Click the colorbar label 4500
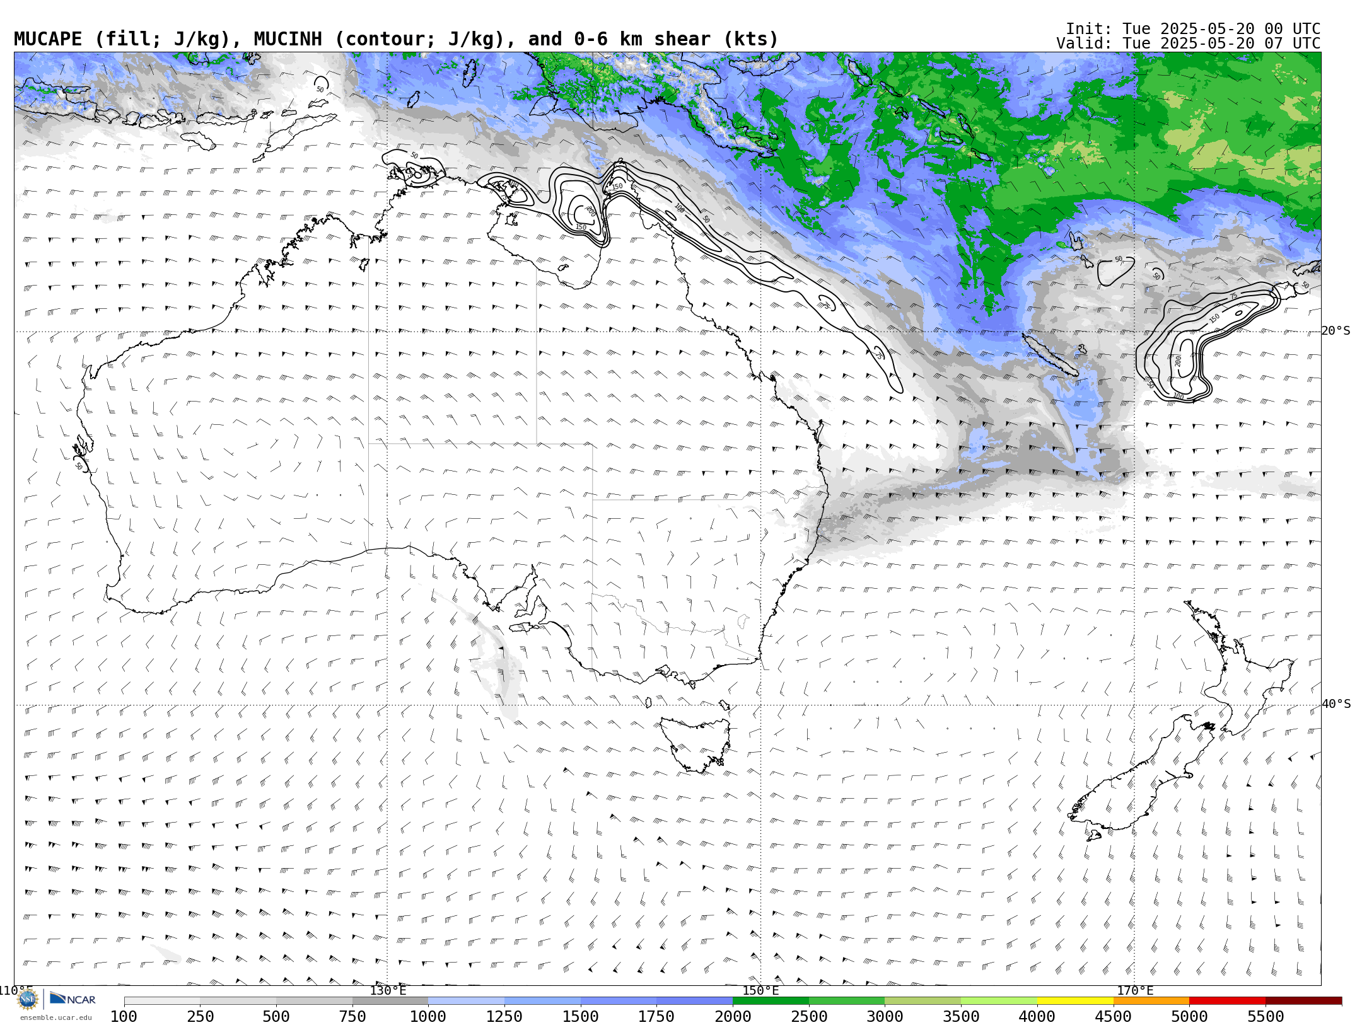Screen dimensions: 1362x1025 coord(1114,1017)
